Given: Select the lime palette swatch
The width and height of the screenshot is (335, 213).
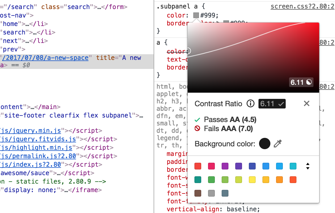Looking at the screenshot, I should (239, 180).
